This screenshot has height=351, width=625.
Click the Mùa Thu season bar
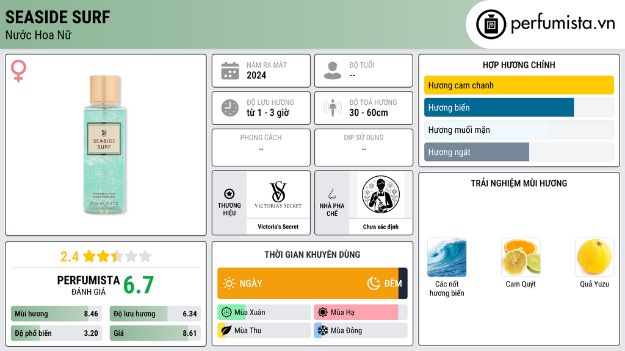click(264, 330)
